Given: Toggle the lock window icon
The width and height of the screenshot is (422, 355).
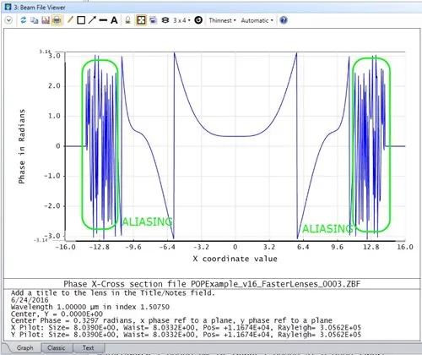Looking at the screenshot, I should (x=127, y=20).
